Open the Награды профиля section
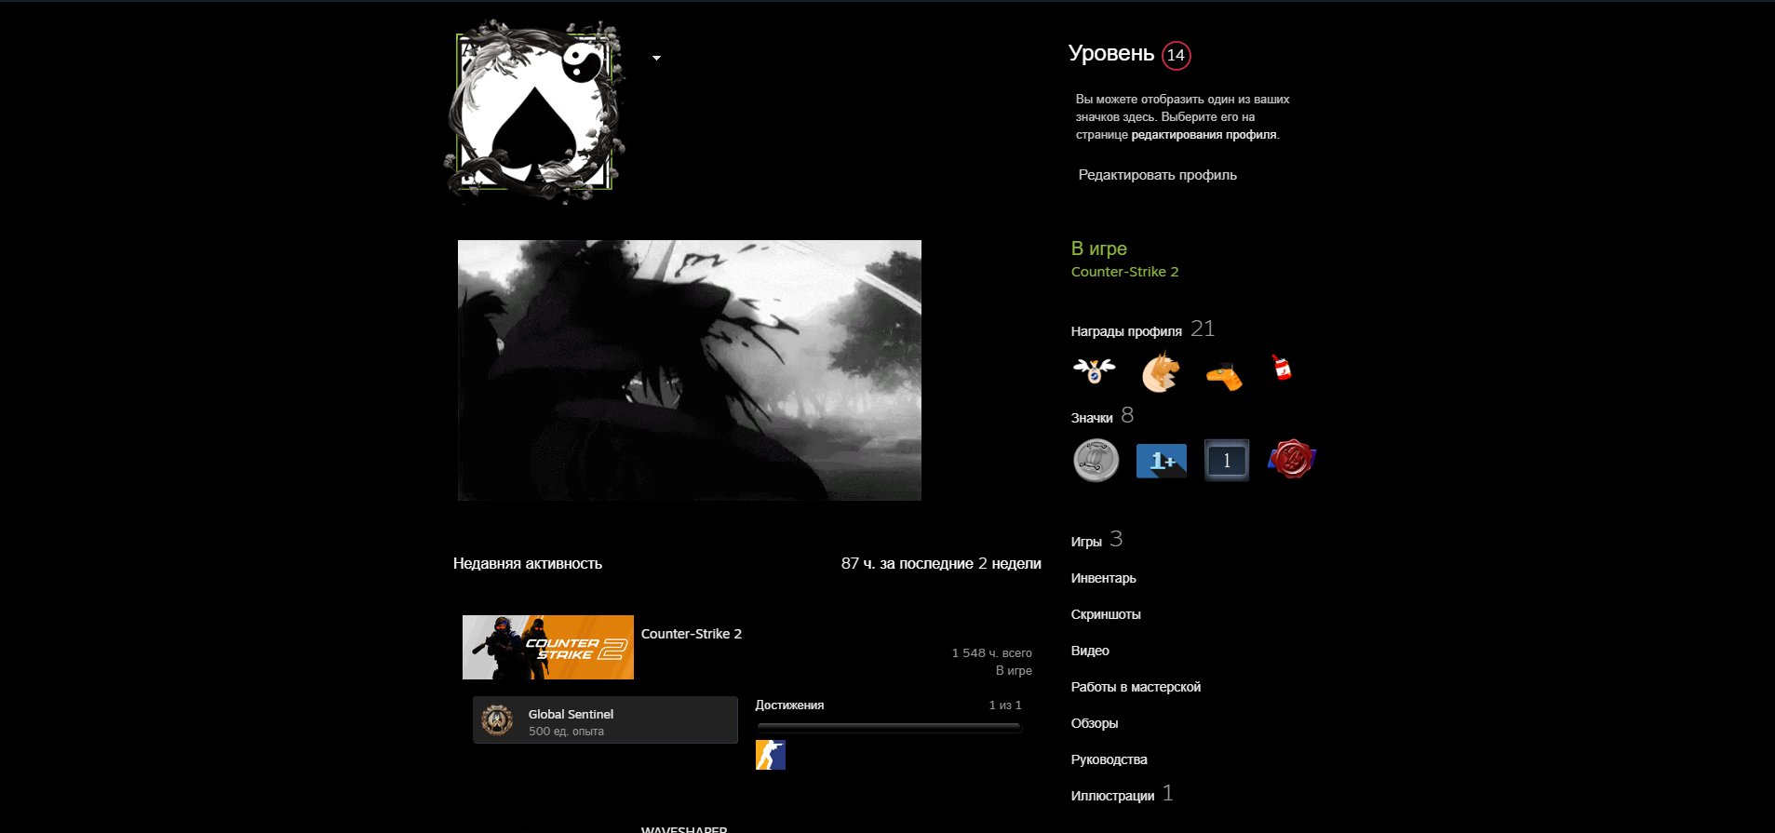This screenshot has width=1775, height=833. 1126,331
